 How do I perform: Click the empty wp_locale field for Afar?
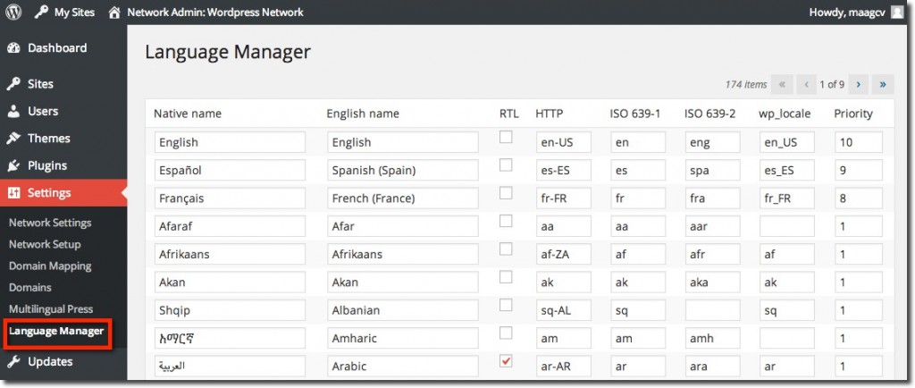point(786,226)
